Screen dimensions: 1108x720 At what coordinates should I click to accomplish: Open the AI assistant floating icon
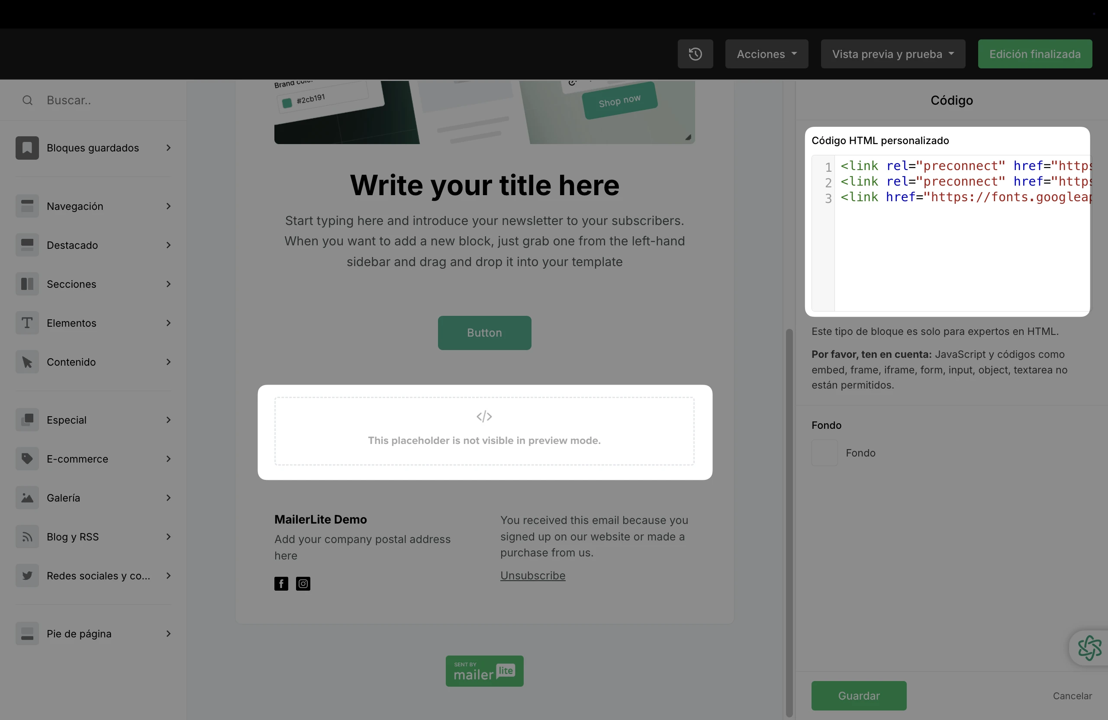(1089, 648)
